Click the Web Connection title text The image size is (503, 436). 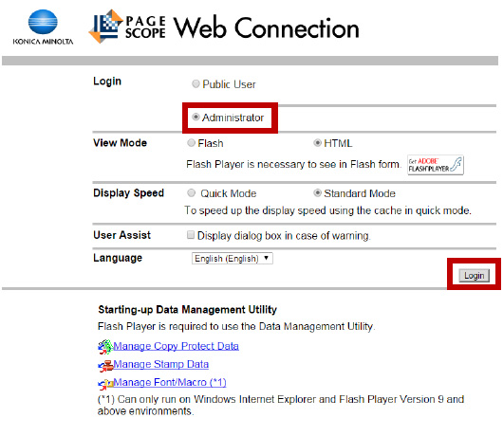(x=266, y=27)
